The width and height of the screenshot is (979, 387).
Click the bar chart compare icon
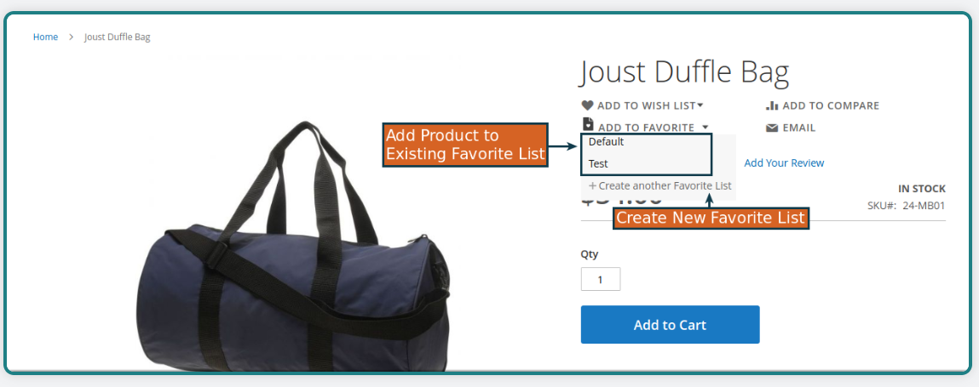[x=772, y=105]
